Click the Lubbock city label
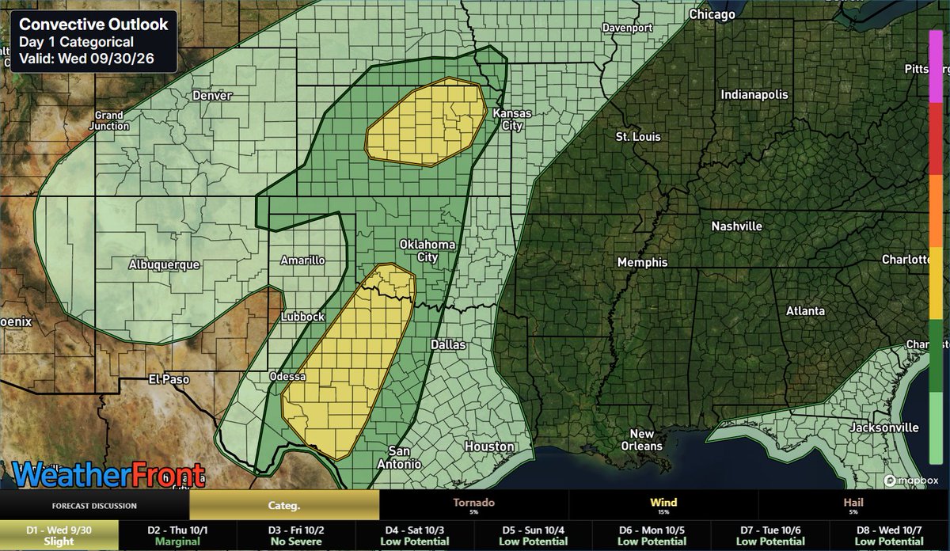 [x=303, y=317]
